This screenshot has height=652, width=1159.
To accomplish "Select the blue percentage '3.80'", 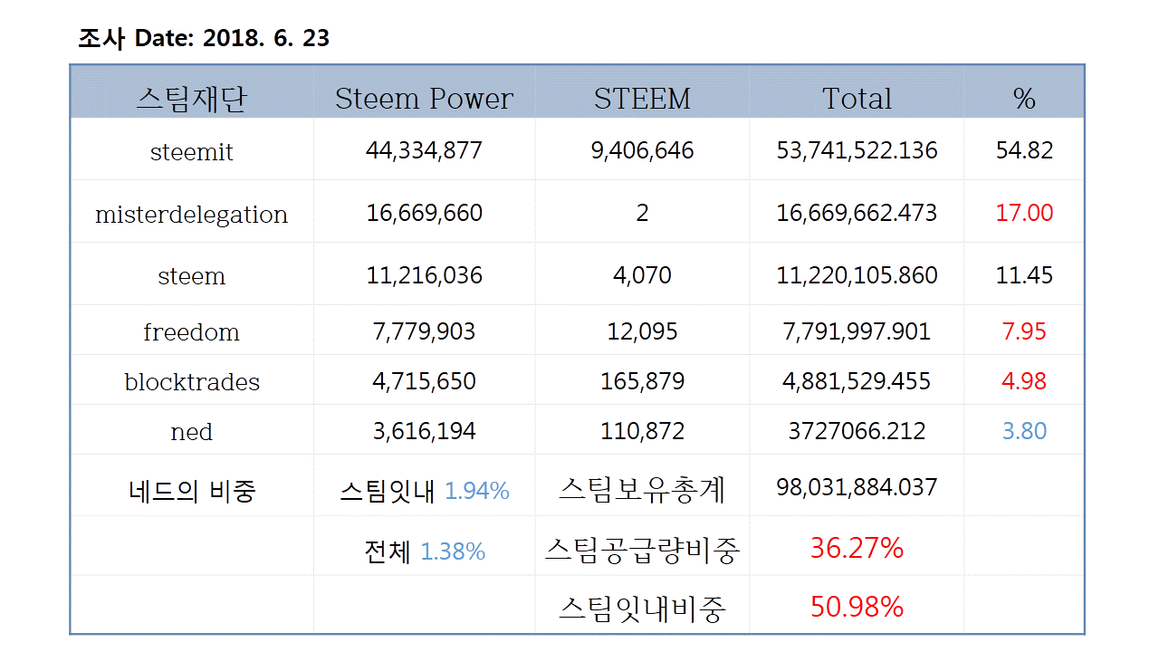I will click(x=1024, y=431).
